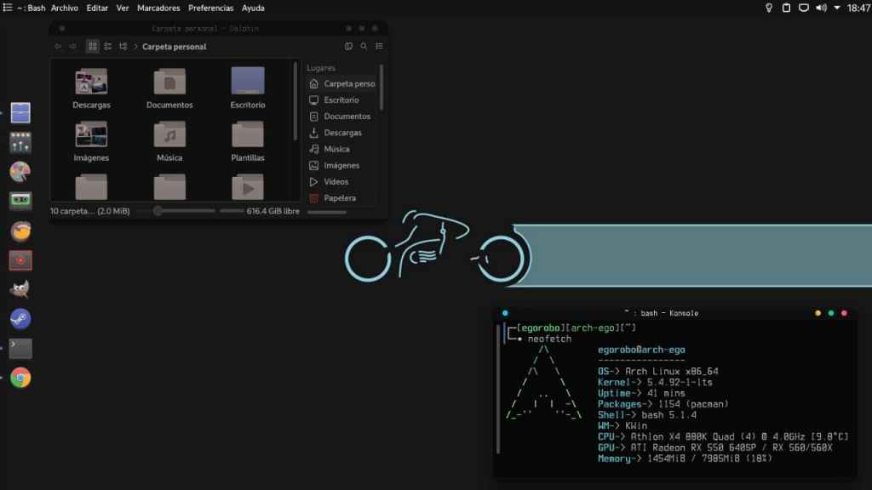Open the Papelera trash in Places panel

pos(341,198)
